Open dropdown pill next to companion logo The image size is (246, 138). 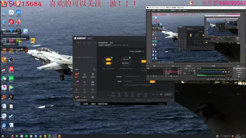[90, 38]
